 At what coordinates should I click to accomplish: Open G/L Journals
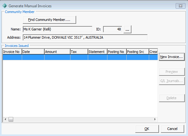(172, 81)
